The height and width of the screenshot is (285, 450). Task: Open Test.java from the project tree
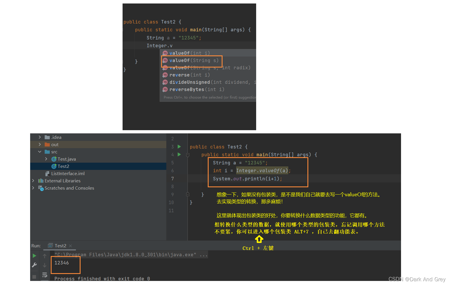pos(67,159)
